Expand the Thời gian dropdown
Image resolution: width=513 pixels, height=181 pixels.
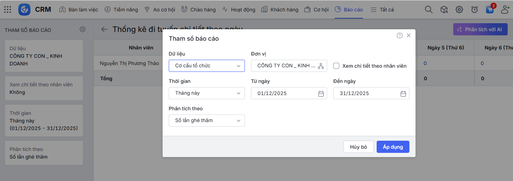point(206,93)
